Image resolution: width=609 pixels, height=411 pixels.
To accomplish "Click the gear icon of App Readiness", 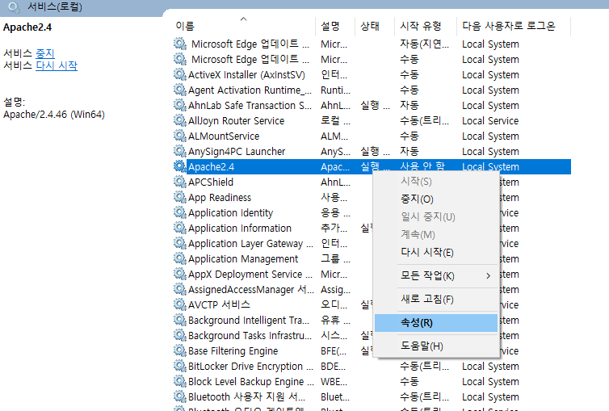I will [x=180, y=197].
